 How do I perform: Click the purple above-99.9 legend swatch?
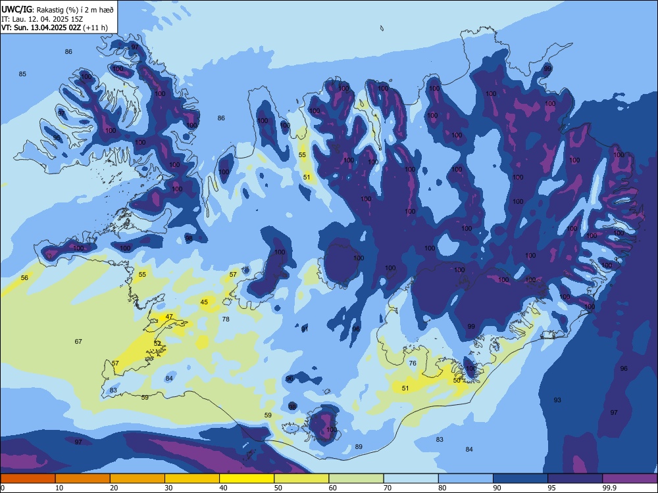click(630, 479)
